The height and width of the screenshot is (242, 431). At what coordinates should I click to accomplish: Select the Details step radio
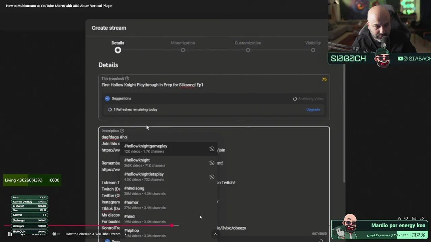[x=118, y=50]
